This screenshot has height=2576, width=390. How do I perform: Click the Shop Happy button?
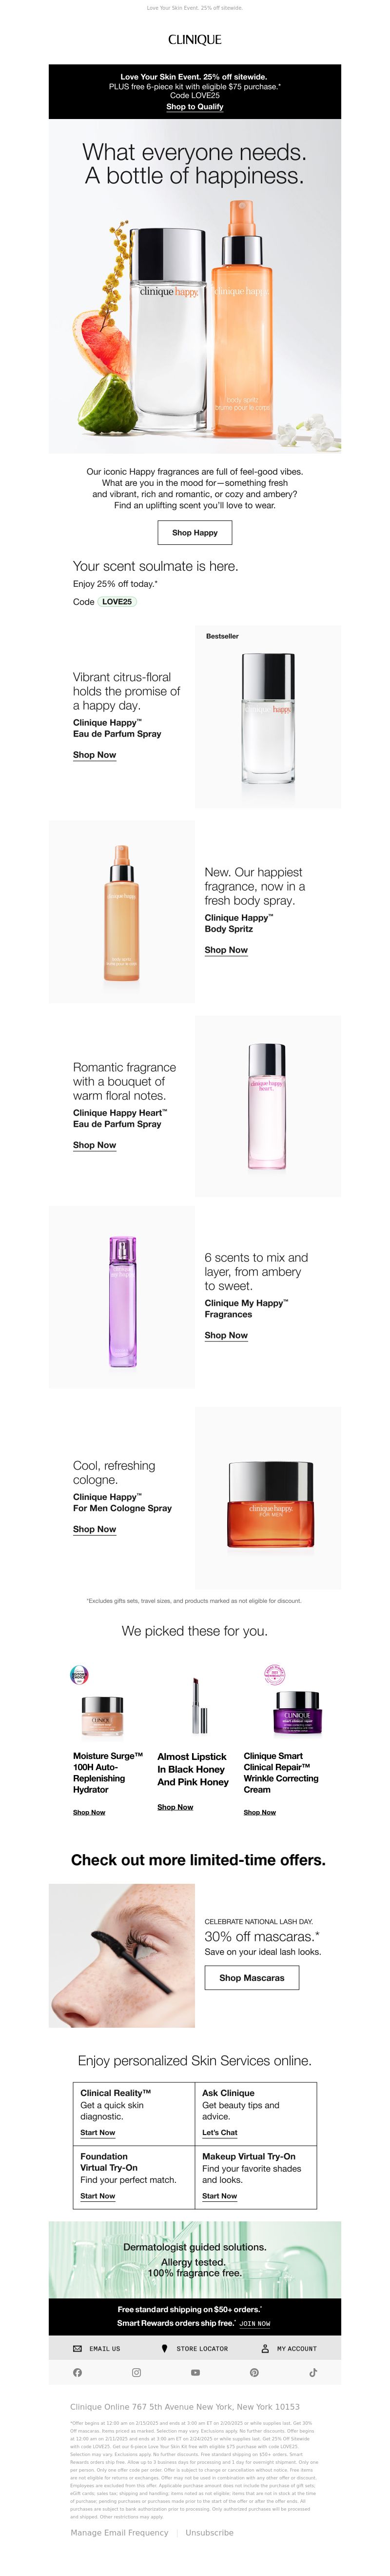click(195, 533)
